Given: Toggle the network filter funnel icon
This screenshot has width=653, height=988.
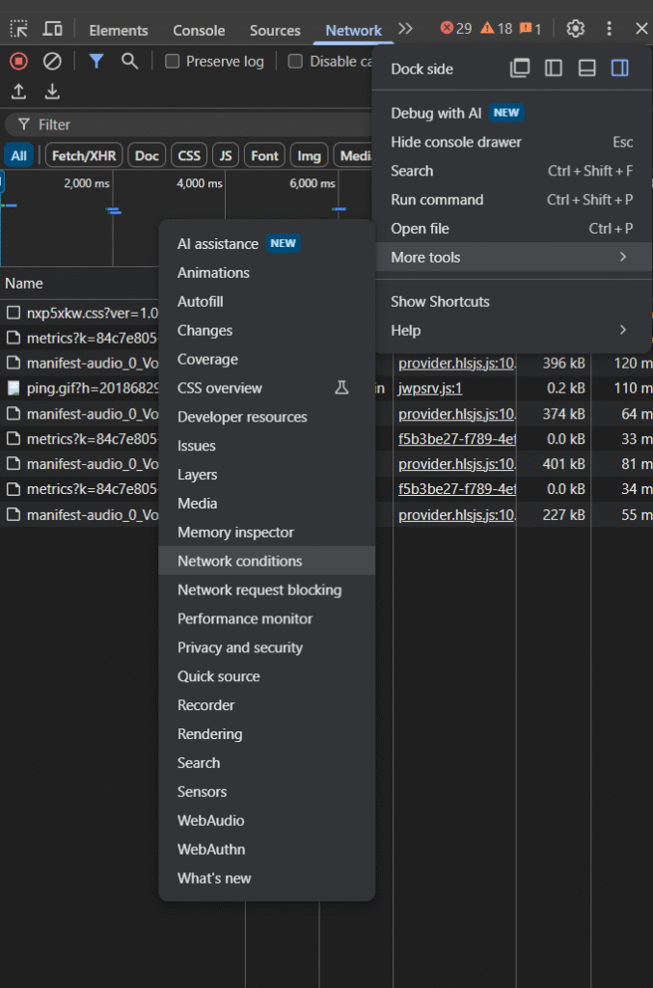Looking at the screenshot, I should point(96,61).
